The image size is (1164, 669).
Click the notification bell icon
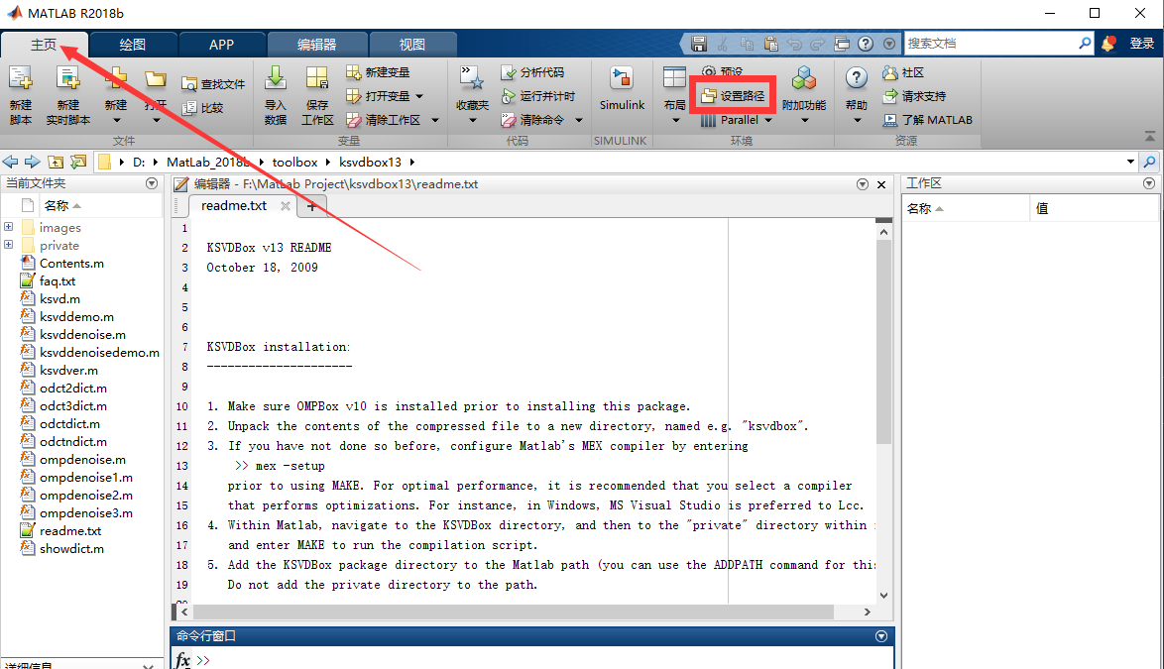(1108, 44)
